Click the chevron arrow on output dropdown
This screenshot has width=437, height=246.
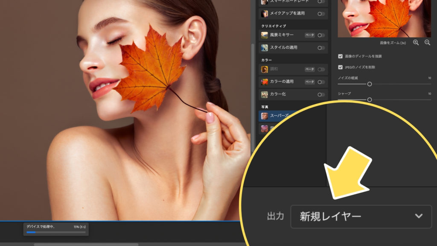tap(419, 216)
